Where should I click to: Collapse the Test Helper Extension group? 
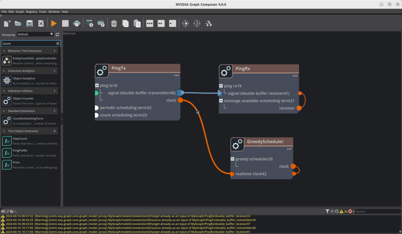pos(4,131)
